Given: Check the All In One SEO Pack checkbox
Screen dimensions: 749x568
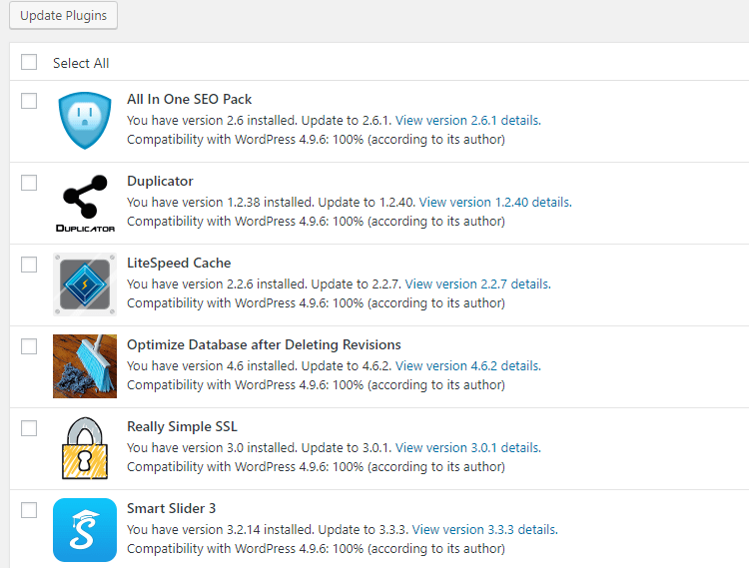Looking at the screenshot, I should click(x=29, y=101).
